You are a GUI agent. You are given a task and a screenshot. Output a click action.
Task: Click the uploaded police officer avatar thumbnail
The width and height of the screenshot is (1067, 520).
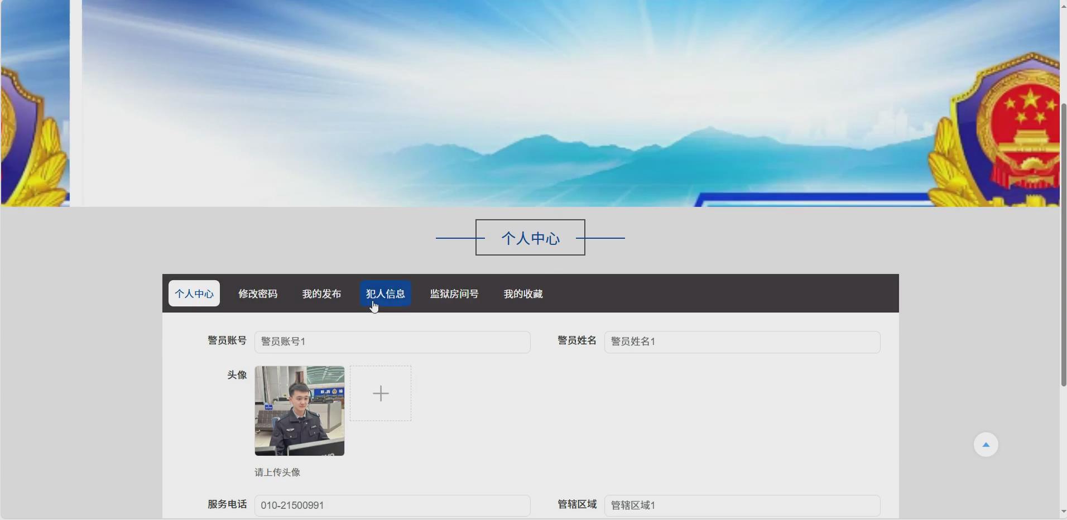click(x=299, y=411)
